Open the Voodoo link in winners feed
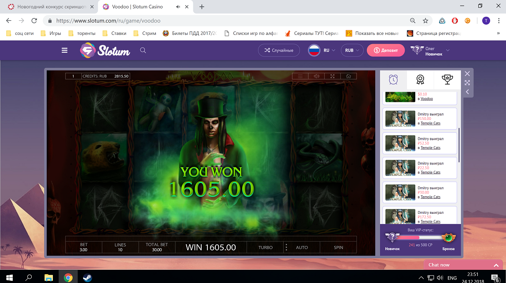Viewport: 506px width, 283px height. tap(427, 99)
